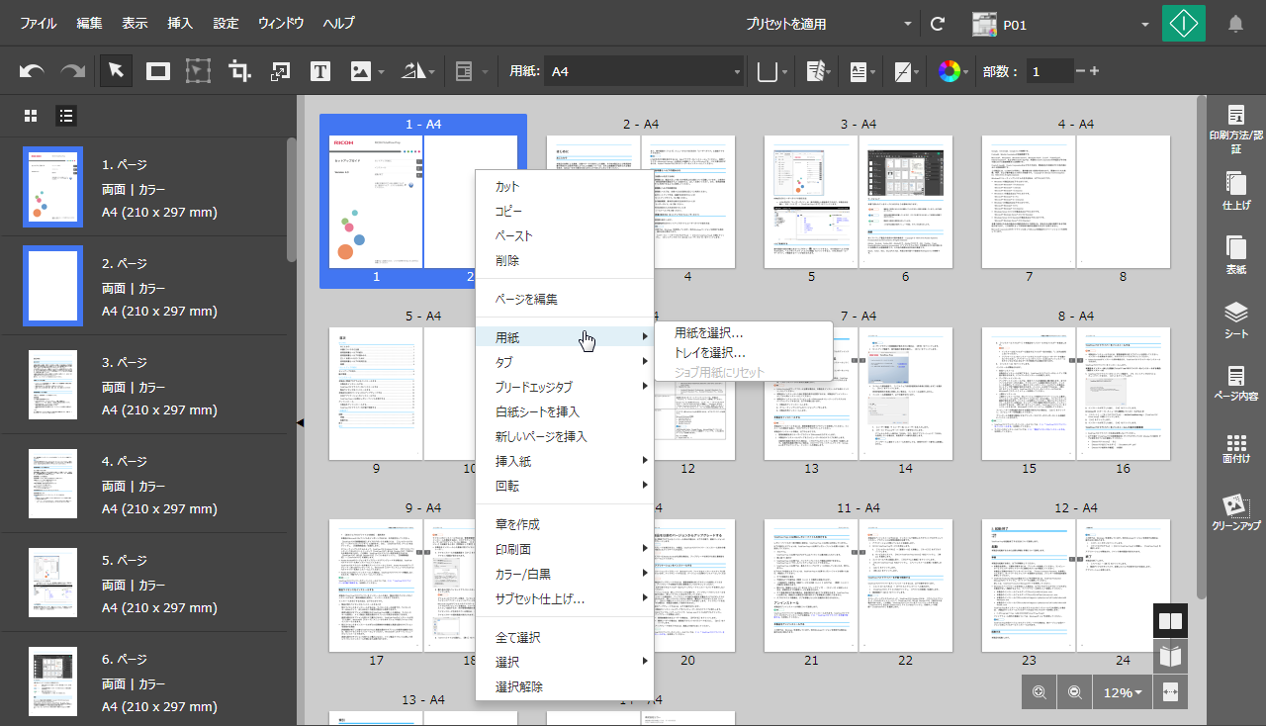
Task: Click the notification bell icon
Action: tap(1235, 24)
